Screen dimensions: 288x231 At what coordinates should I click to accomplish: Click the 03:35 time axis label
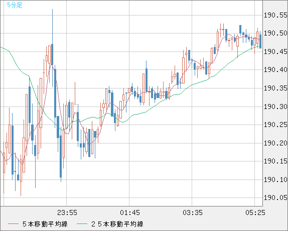(193, 212)
